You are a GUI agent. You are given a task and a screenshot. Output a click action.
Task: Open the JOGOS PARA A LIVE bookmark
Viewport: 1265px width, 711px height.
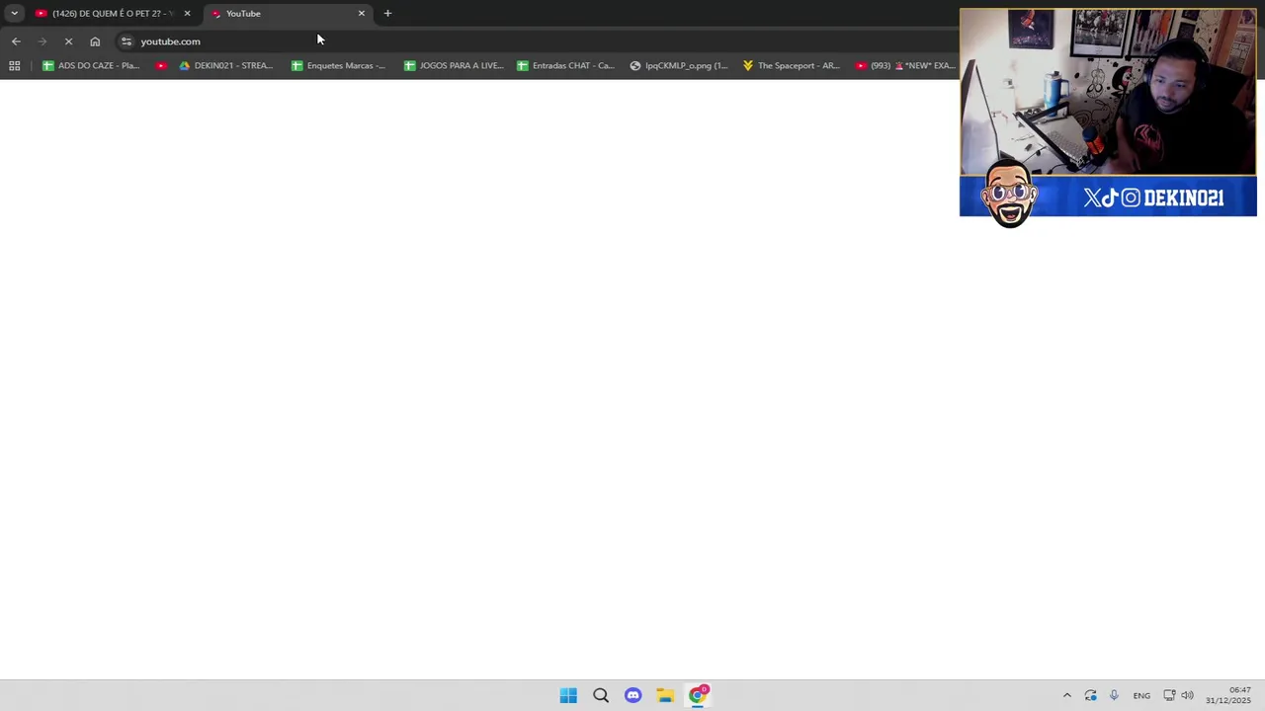(x=454, y=66)
